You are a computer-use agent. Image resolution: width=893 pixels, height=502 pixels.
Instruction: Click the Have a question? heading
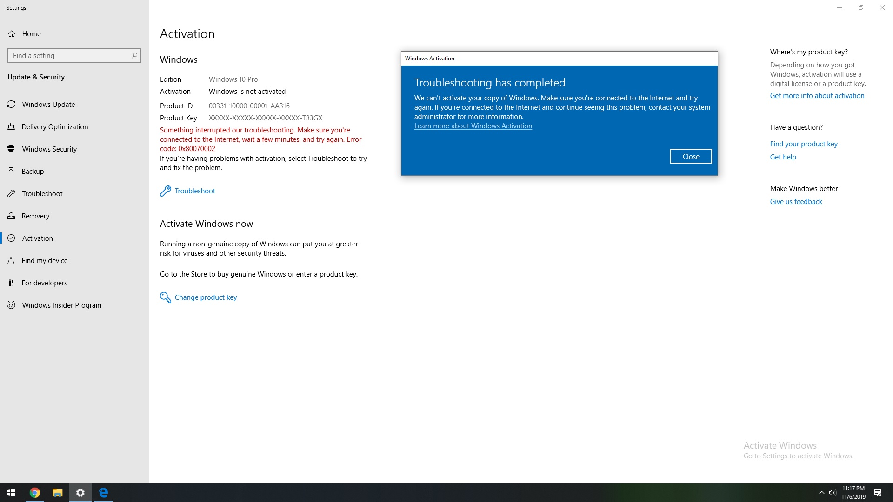(x=796, y=127)
